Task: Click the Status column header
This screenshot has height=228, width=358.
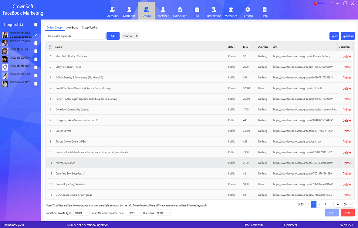Action: click(x=231, y=47)
